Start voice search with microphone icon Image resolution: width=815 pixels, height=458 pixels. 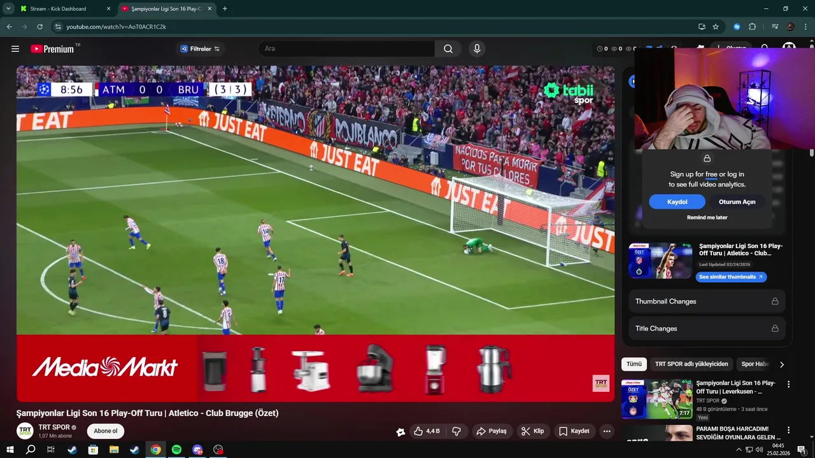pyautogui.click(x=477, y=49)
